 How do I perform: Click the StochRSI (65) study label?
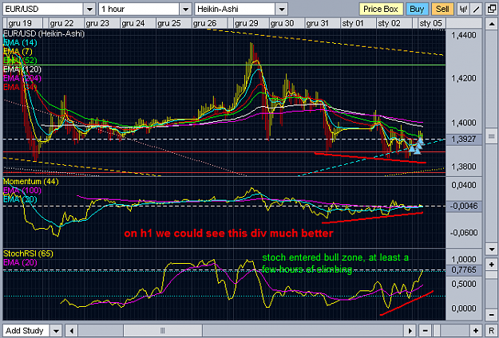[x=28, y=253]
